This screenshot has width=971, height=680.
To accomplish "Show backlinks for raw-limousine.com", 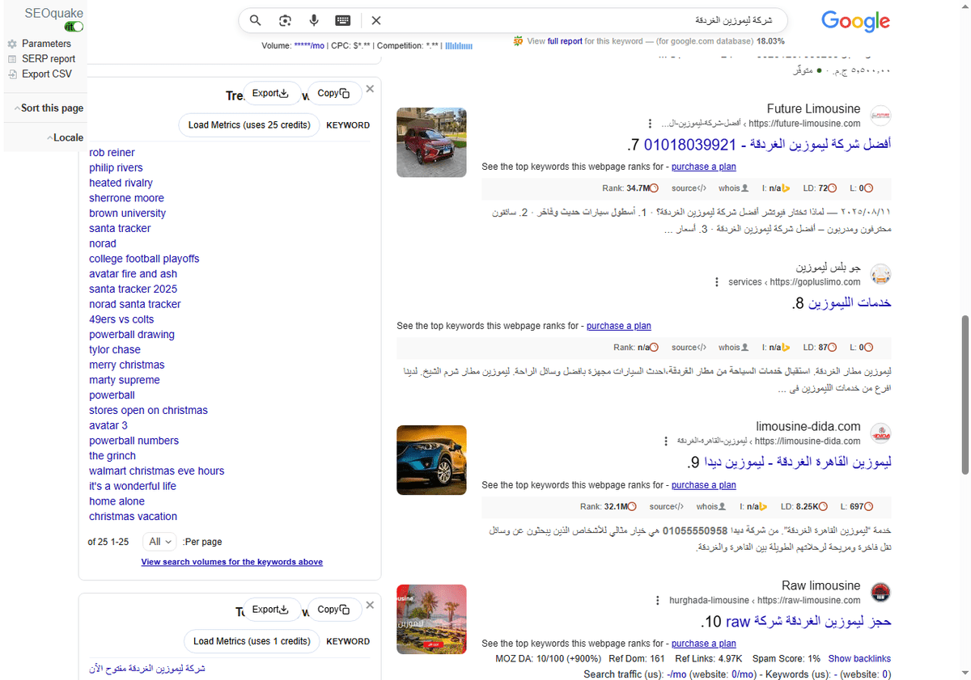I will click(x=859, y=658).
